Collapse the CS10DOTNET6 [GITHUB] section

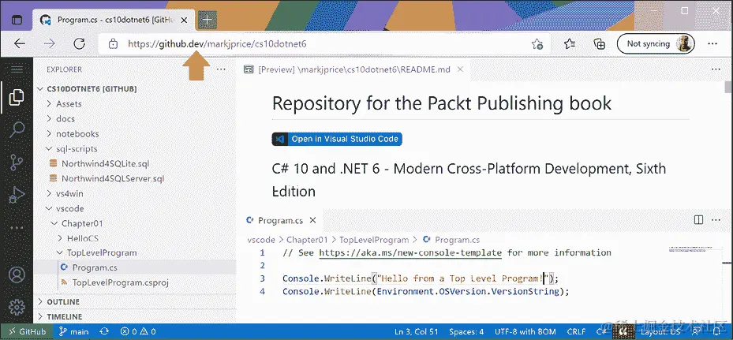135,89
